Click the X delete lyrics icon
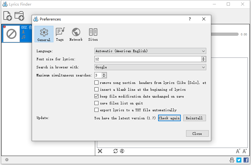Screen dimensions: 251x165 pos(100,151)
